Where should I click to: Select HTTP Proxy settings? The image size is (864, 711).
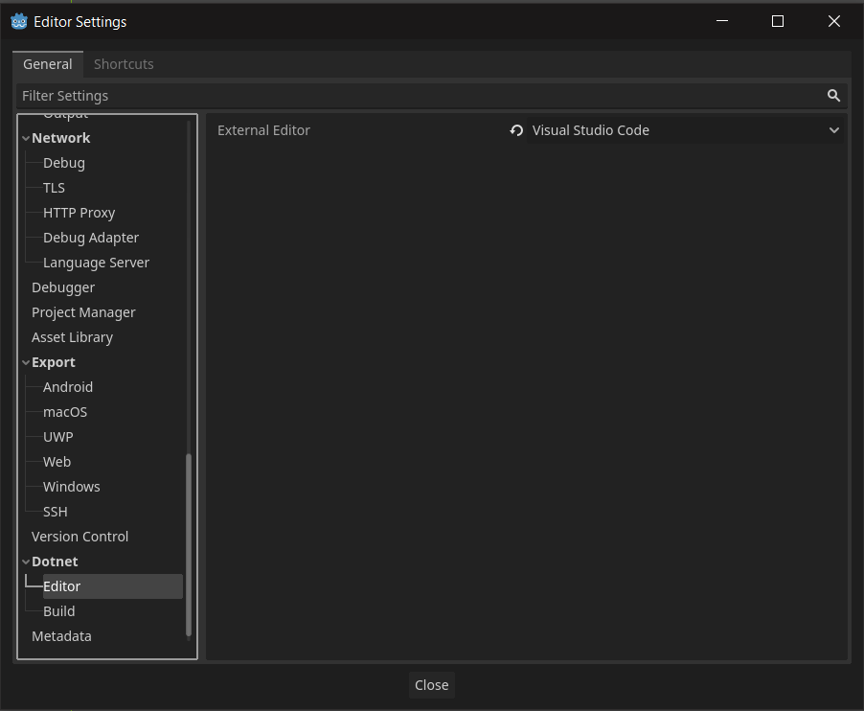coord(79,212)
